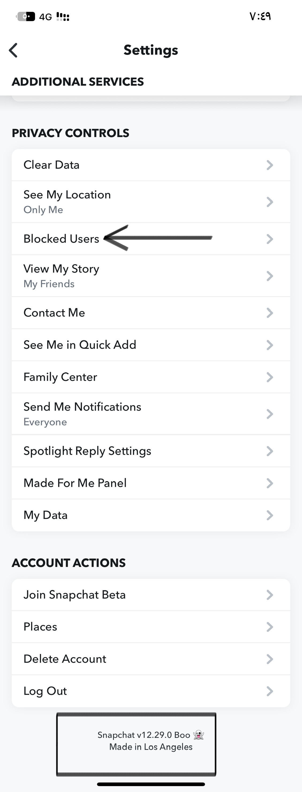302x792 pixels.
Task: Tap Delete Account
Action: coord(151,659)
